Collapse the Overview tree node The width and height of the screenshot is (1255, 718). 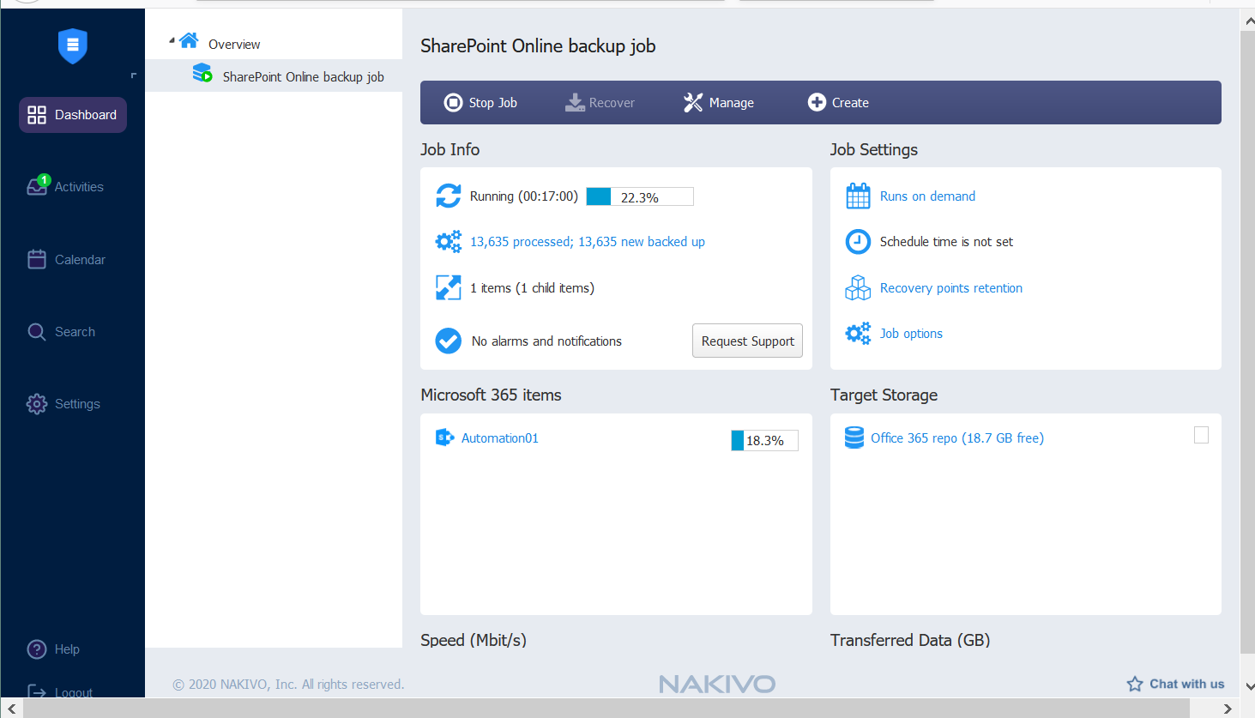(172, 40)
